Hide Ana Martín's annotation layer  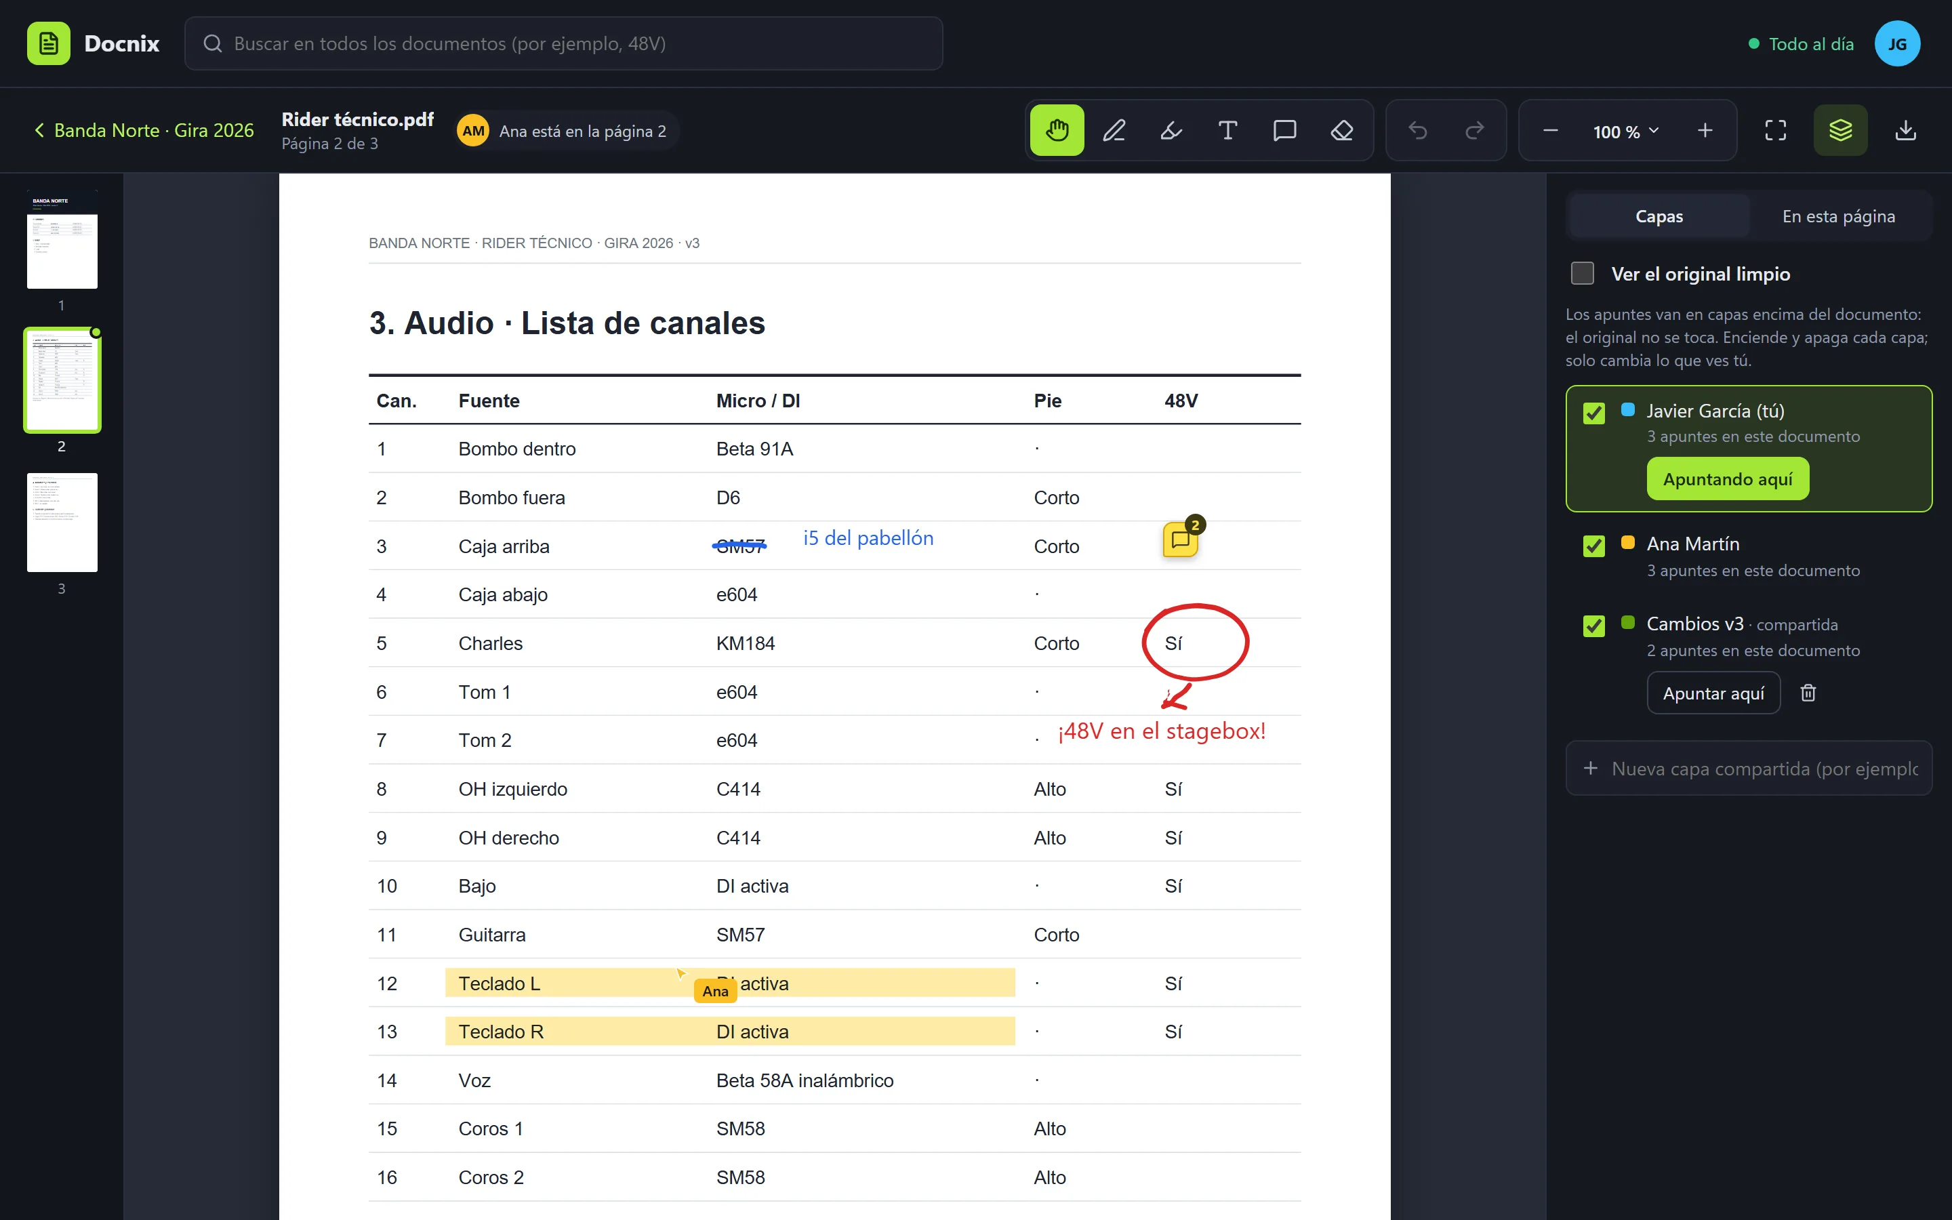pos(1594,546)
